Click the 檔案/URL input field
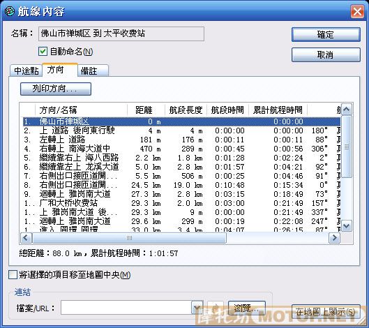369x328 pixels. pos(126,307)
